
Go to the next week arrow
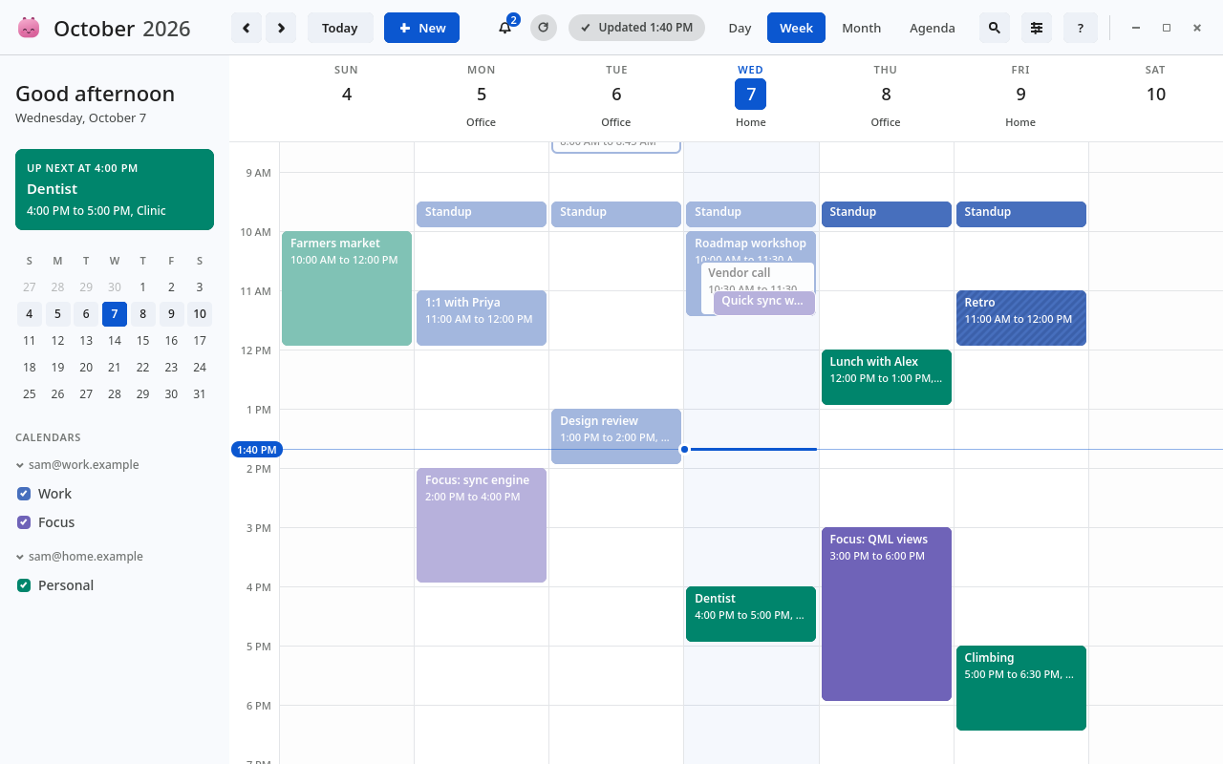pyautogui.click(x=281, y=28)
